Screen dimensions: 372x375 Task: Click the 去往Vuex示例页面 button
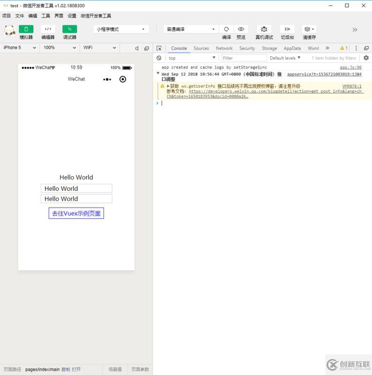(x=76, y=213)
